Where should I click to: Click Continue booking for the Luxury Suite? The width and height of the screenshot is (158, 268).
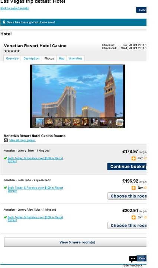[127, 166]
